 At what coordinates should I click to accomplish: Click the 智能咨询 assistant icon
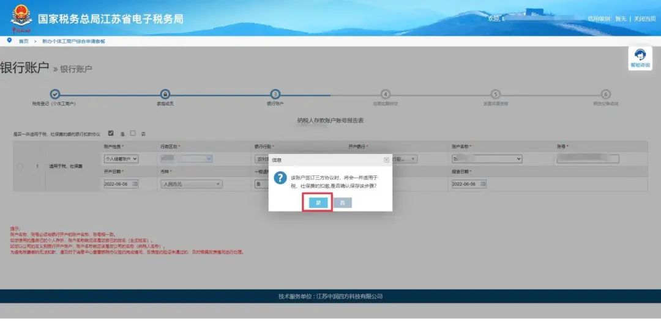click(x=640, y=58)
